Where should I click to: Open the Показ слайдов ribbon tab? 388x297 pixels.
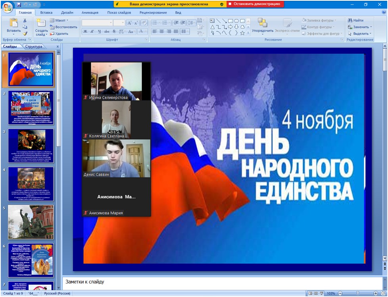(119, 12)
